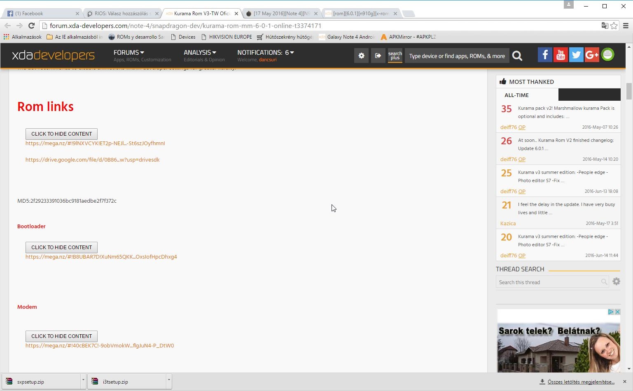Open XDA YouTube channel icon

pyautogui.click(x=561, y=55)
